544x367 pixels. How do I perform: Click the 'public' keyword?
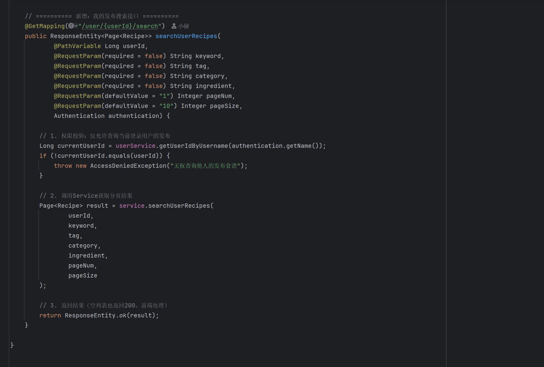coord(36,36)
